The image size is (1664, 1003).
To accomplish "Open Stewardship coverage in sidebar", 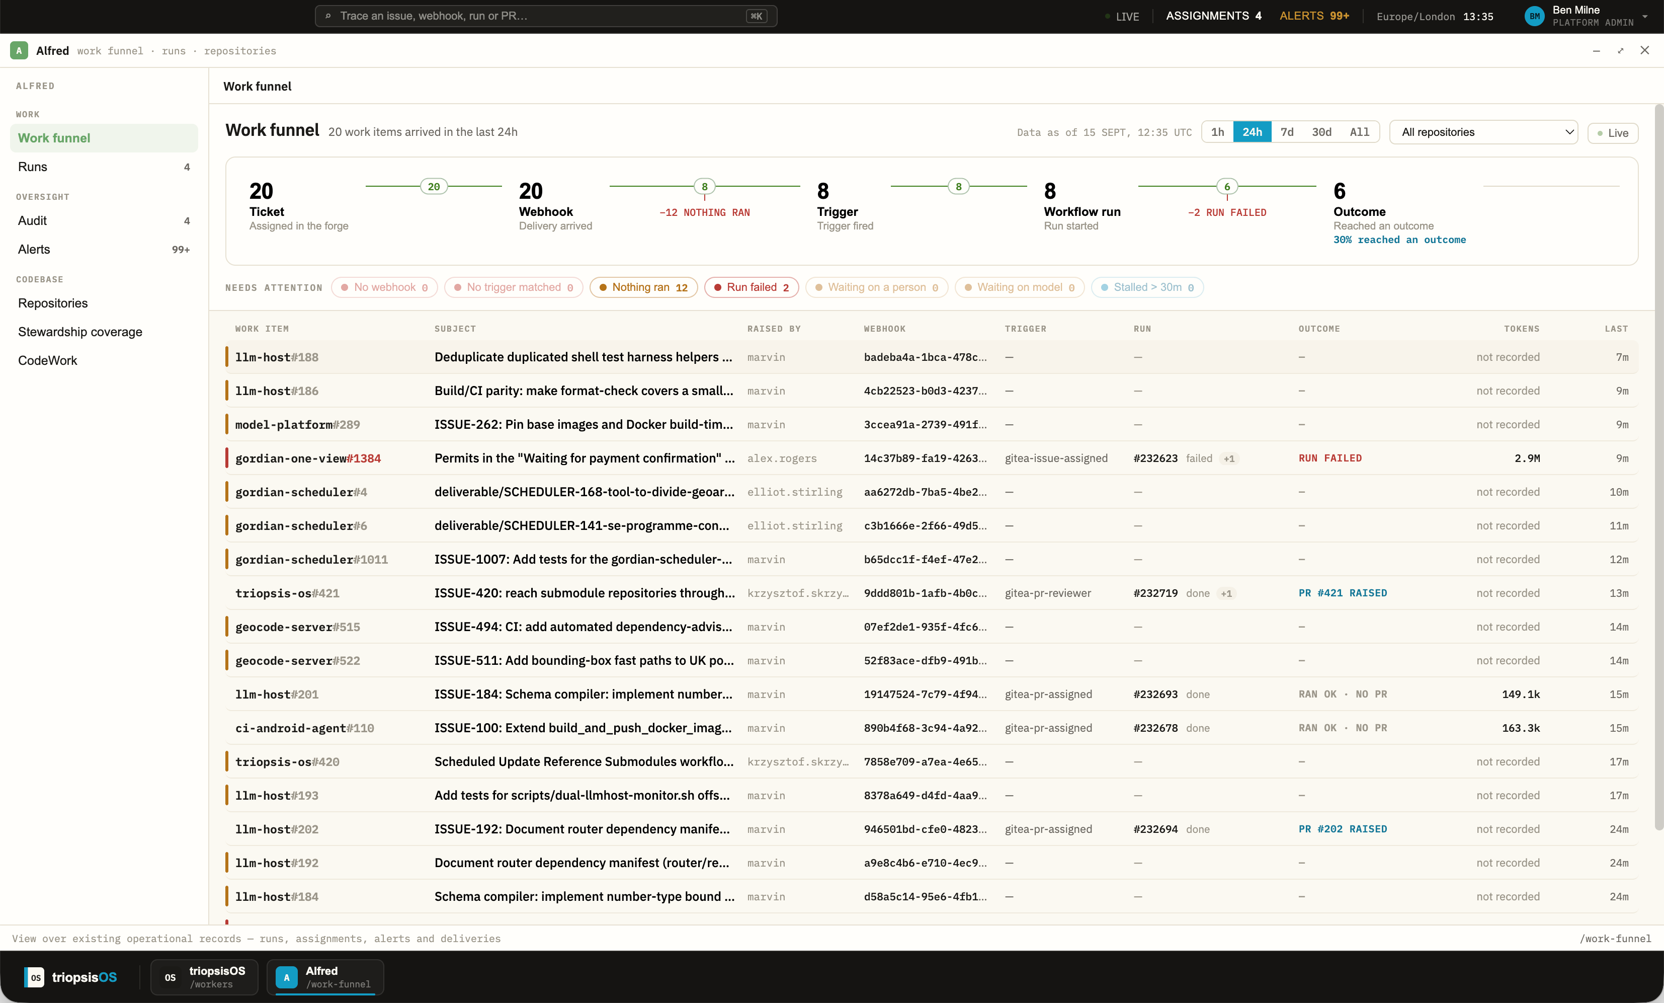I will coord(104,332).
